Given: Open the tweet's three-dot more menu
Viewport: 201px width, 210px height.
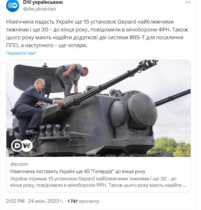Looking at the screenshot, I should pos(188,2).
